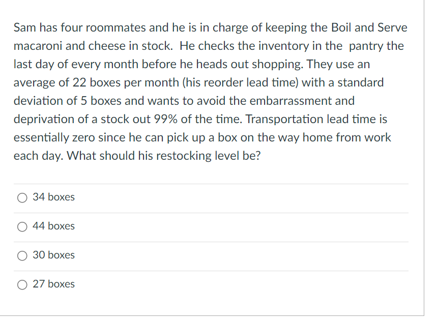Click the answer option labeled 44 boxes
Image resolution: width=437 pixels, height=318 pixels.
53,226
